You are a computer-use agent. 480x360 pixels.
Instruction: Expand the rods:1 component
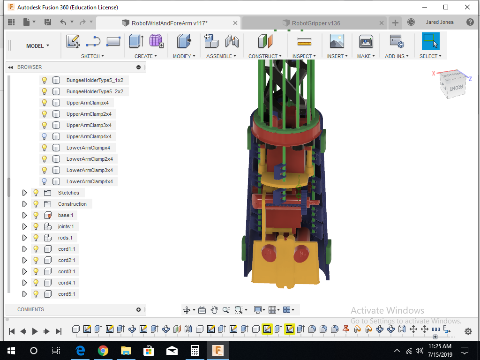point(24,238)
